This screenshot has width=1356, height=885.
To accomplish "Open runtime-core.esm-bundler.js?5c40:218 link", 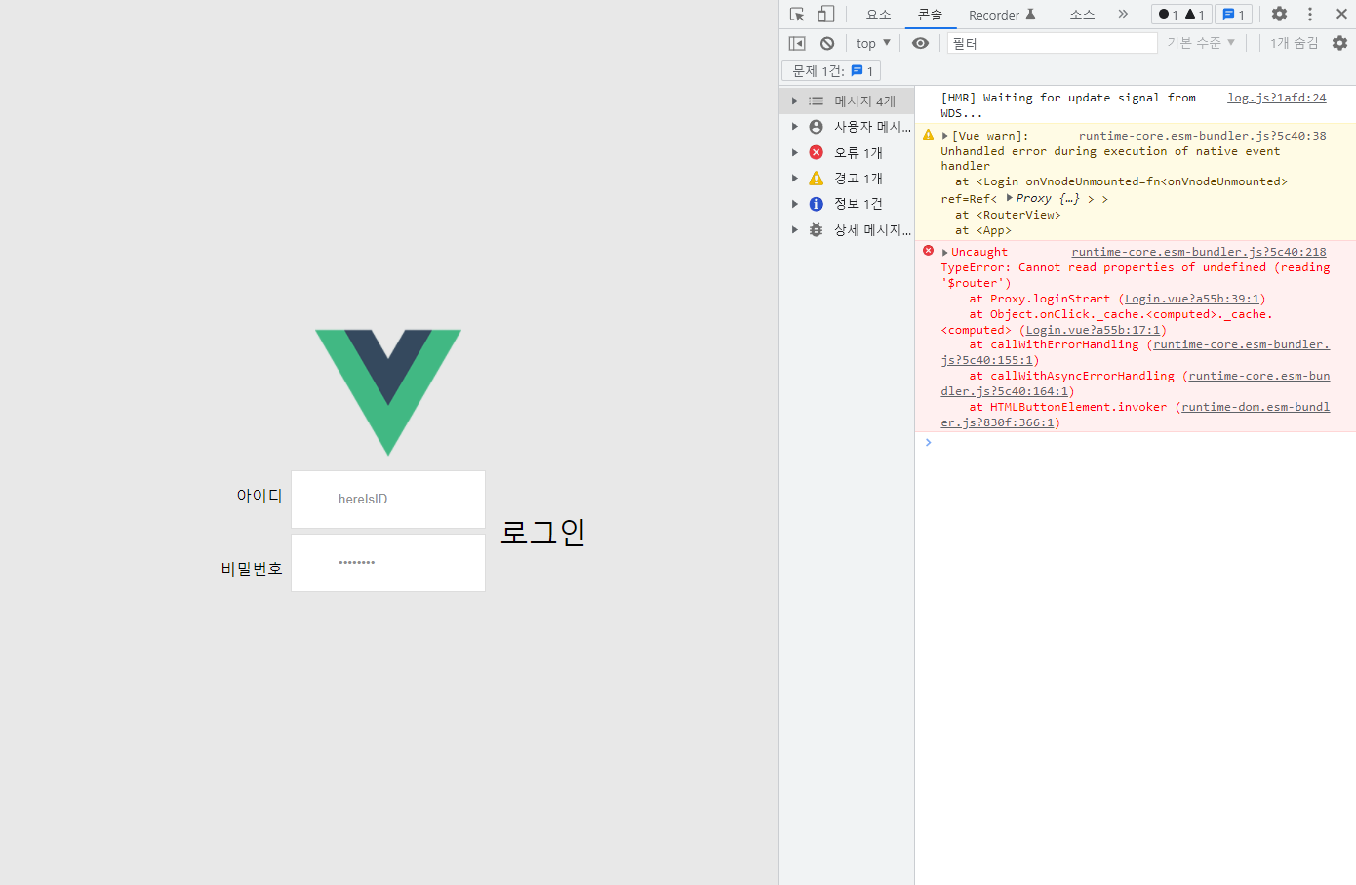I will [1199, 252].
